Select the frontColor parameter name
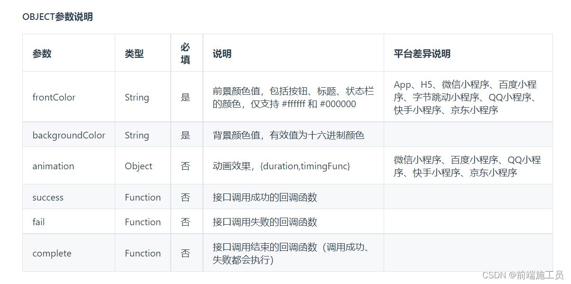The height and width of the screenshot is (284, 571). 54,97
